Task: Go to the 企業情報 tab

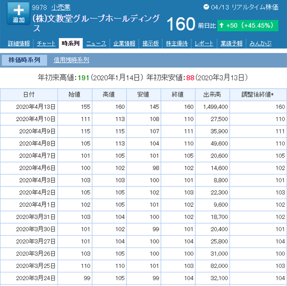Action: 124,43
